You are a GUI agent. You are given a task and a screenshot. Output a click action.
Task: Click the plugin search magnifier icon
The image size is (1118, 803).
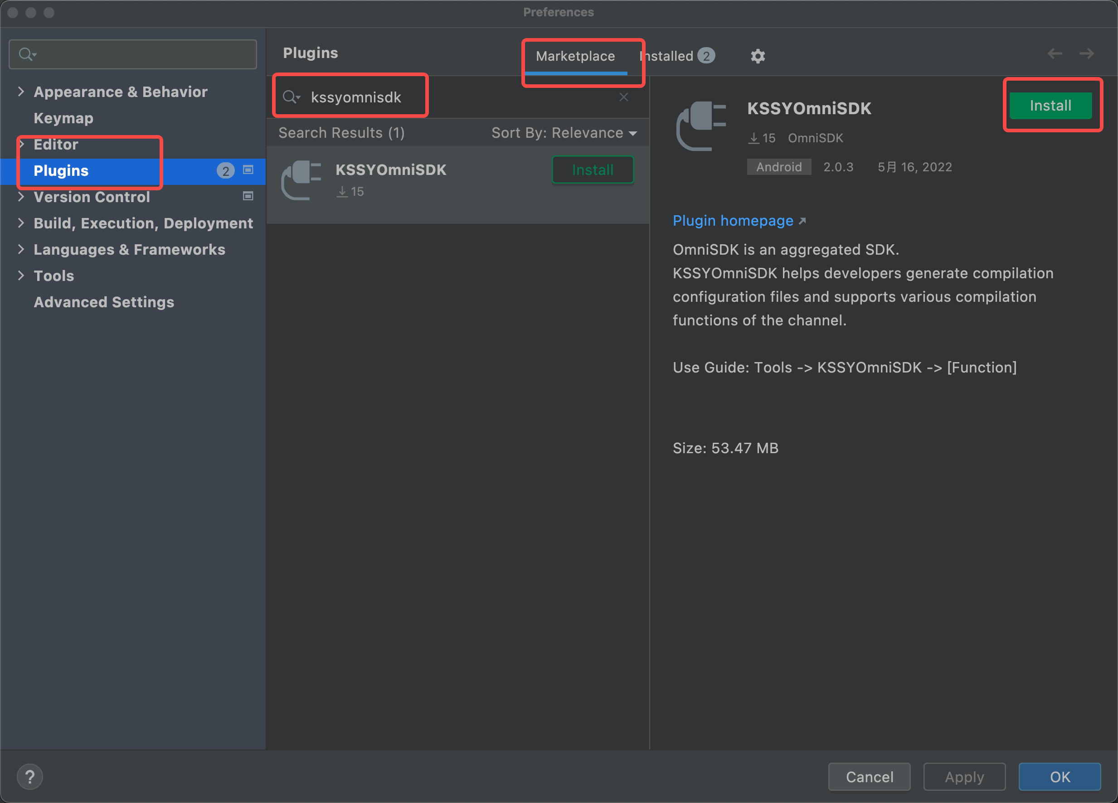coord(291,97)
